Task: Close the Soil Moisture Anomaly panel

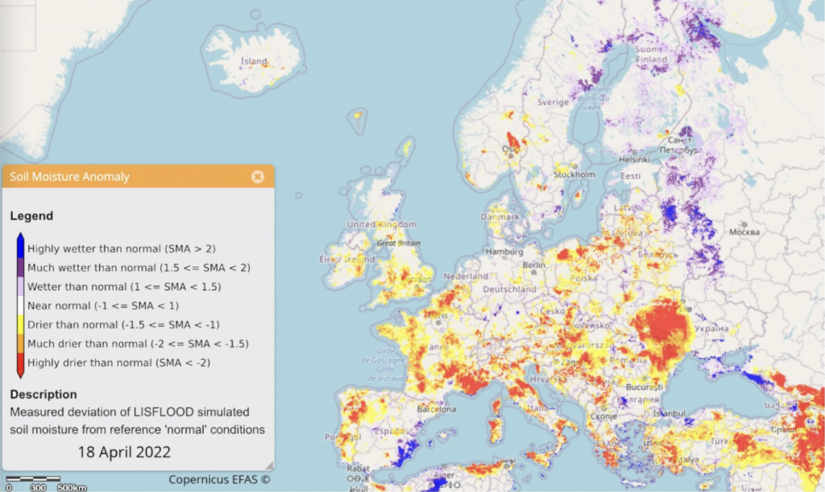Action: tap(257, 176)
